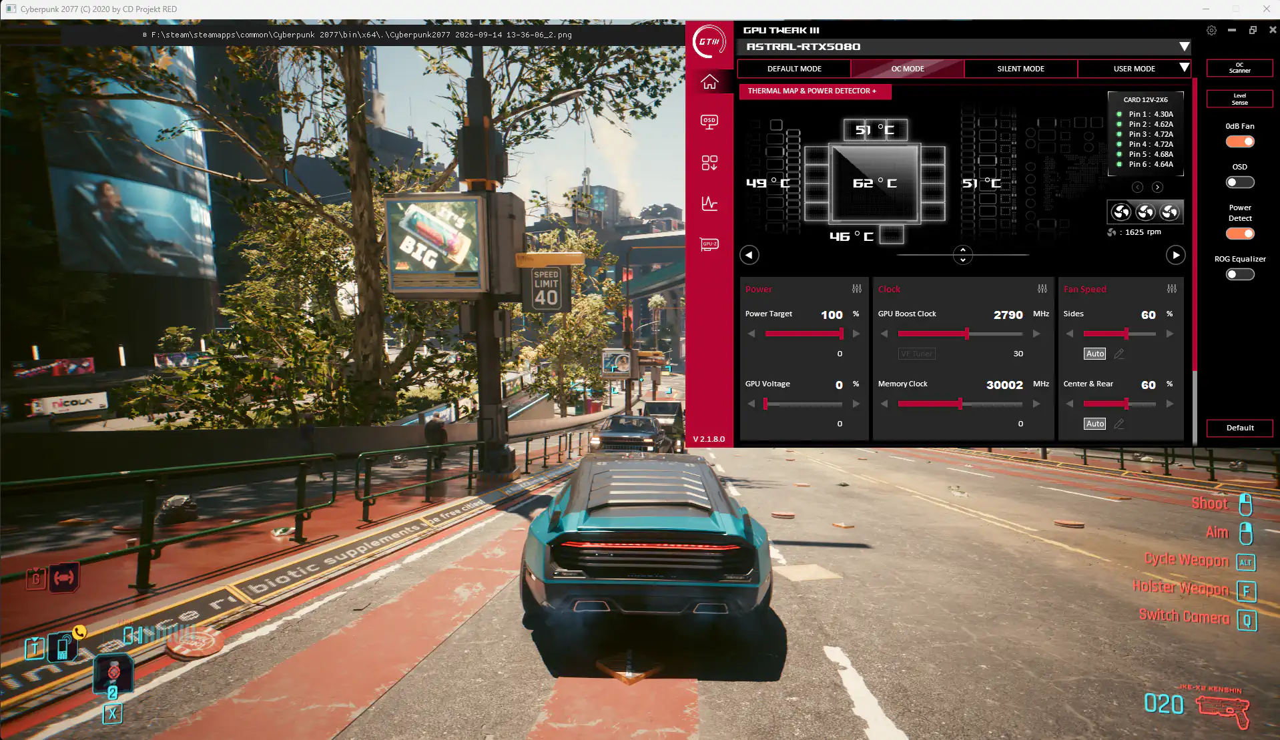Go to next thermal map view

(1176, 255)
